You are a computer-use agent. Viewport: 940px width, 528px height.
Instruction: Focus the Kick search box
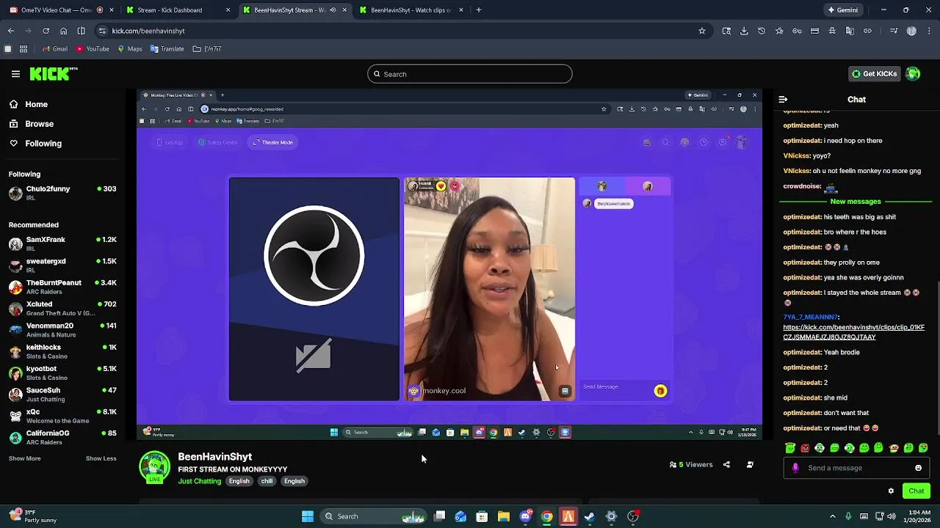pyautogui.click(x=469, y=74)
